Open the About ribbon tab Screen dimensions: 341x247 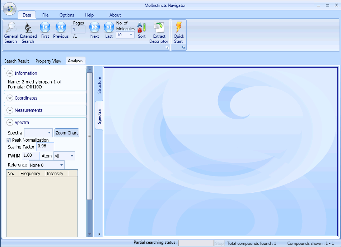pyautogui.click(x=115, y=15)
